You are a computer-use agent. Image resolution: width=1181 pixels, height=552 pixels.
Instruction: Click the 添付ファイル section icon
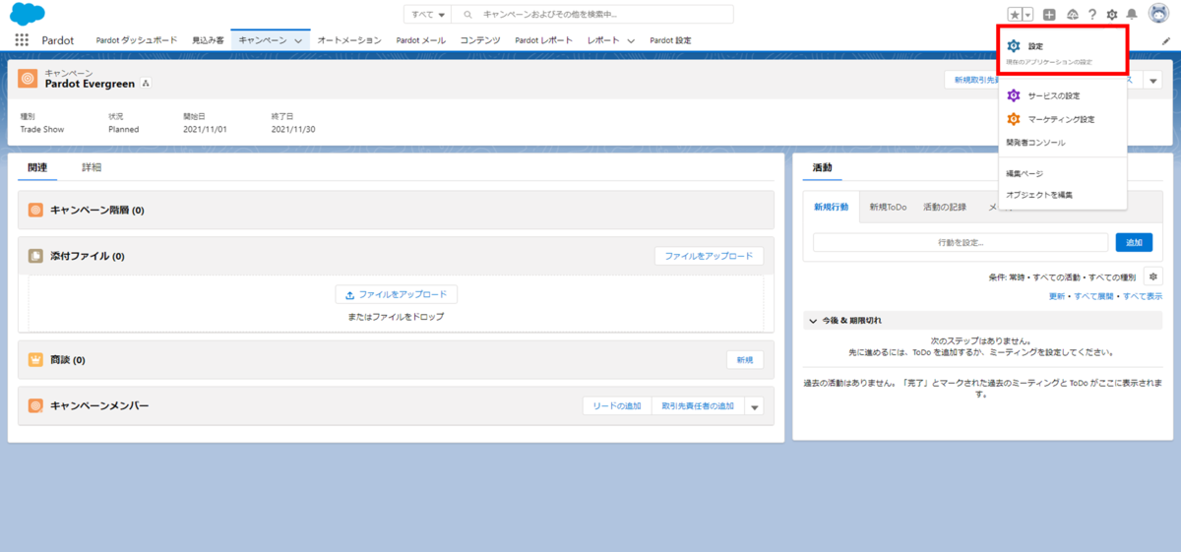point(35,256)
